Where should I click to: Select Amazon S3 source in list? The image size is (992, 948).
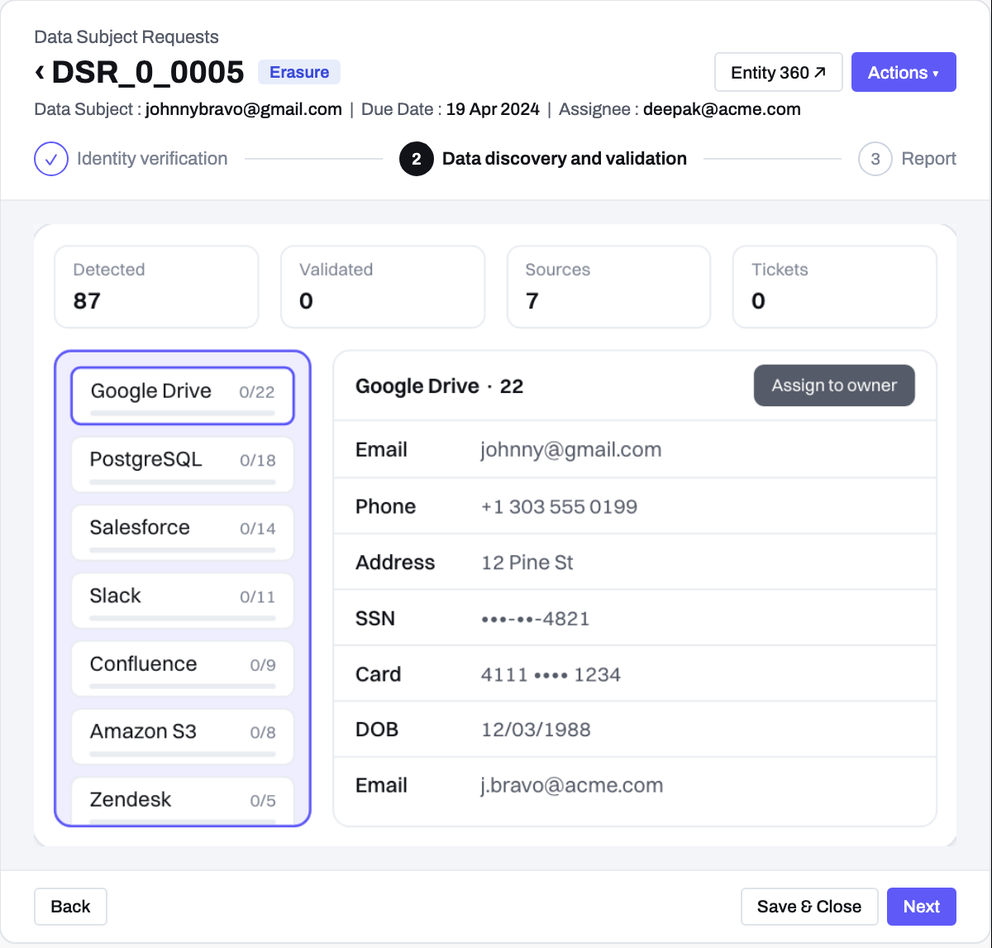click(183, 736)
